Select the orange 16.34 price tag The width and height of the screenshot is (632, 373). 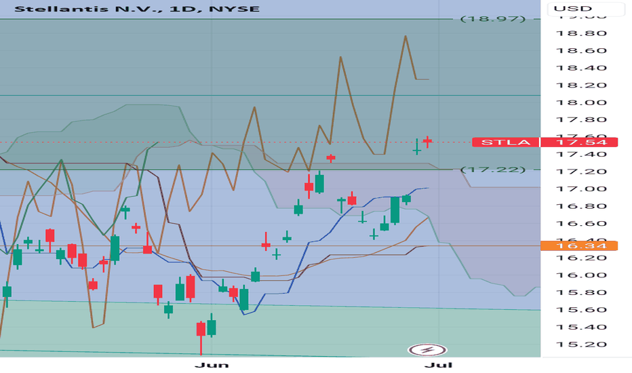(579, 246)
